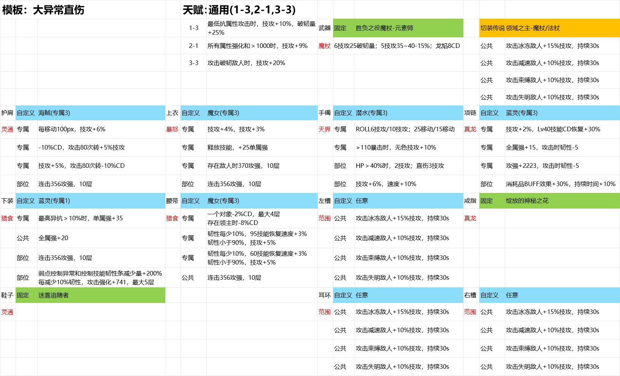Viewport: 620px width, 376px height.
Task: Select the orange cell 领域之主-魔杖/法杖
Action: pos(563,28)
